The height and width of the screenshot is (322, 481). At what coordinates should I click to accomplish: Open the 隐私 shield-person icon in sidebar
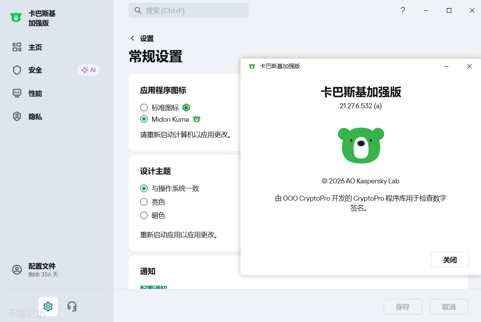click(x=17, y=116)
